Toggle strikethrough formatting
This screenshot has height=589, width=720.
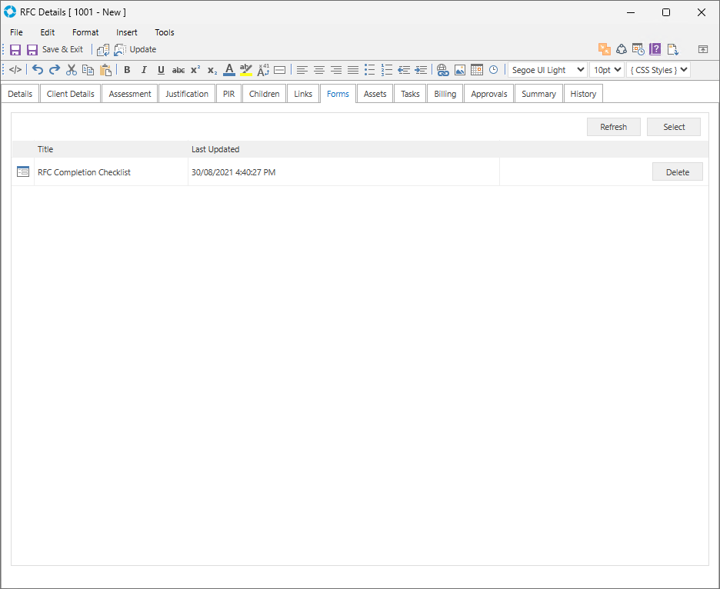[x=178, y=70]
